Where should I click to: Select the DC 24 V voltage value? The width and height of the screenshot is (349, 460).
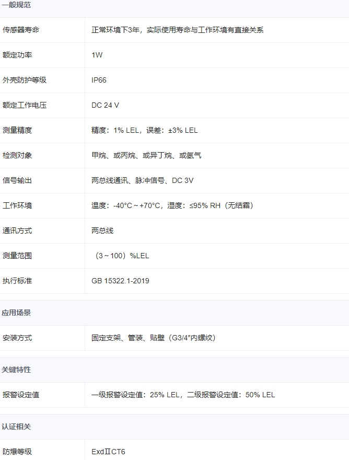tap(105, 105)
